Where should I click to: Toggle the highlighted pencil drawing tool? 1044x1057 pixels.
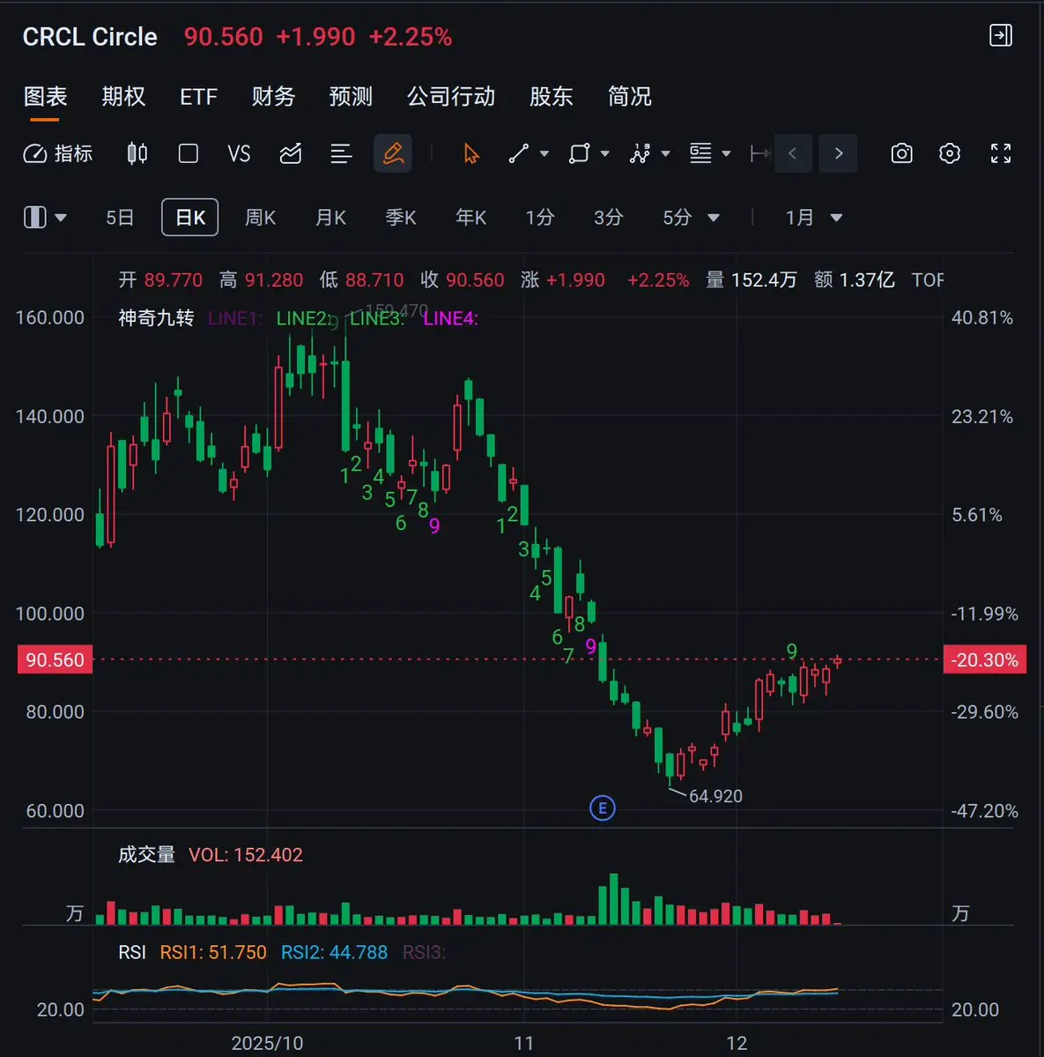pos(393,153)
